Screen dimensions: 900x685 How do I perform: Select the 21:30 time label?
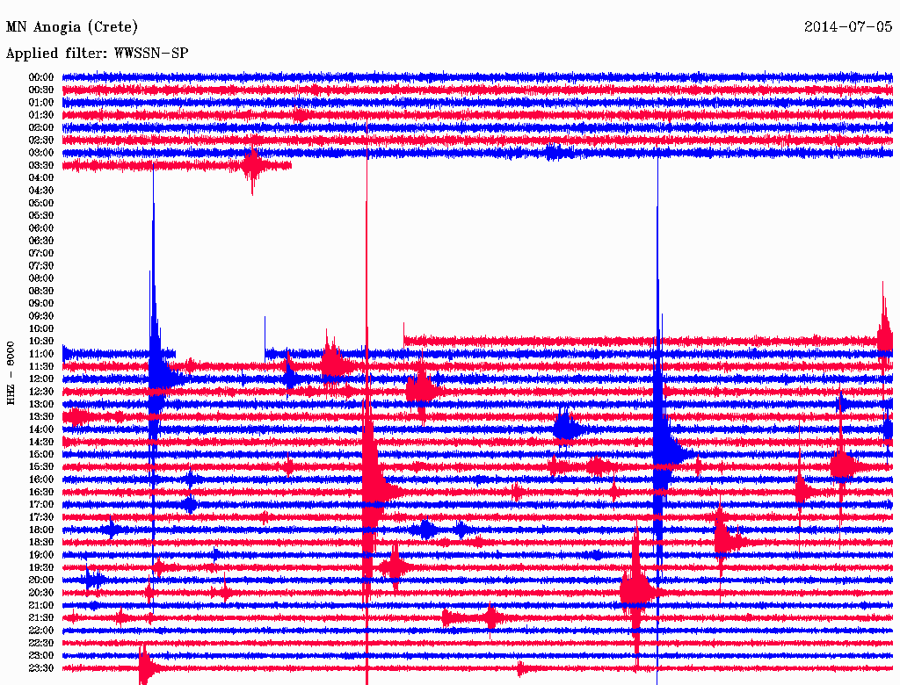coord(40,618)
